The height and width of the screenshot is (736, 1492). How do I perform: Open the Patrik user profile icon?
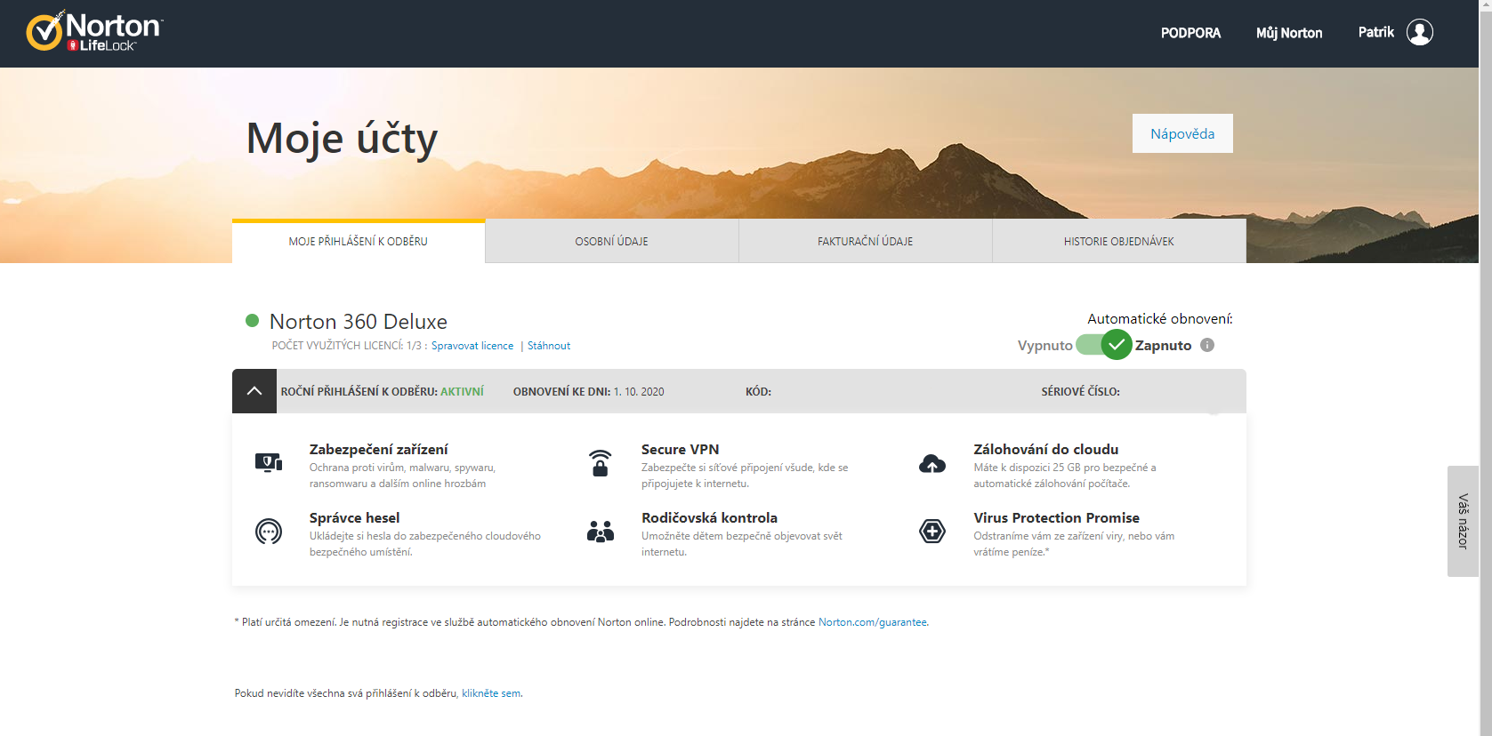click(x=1419, y=32)
